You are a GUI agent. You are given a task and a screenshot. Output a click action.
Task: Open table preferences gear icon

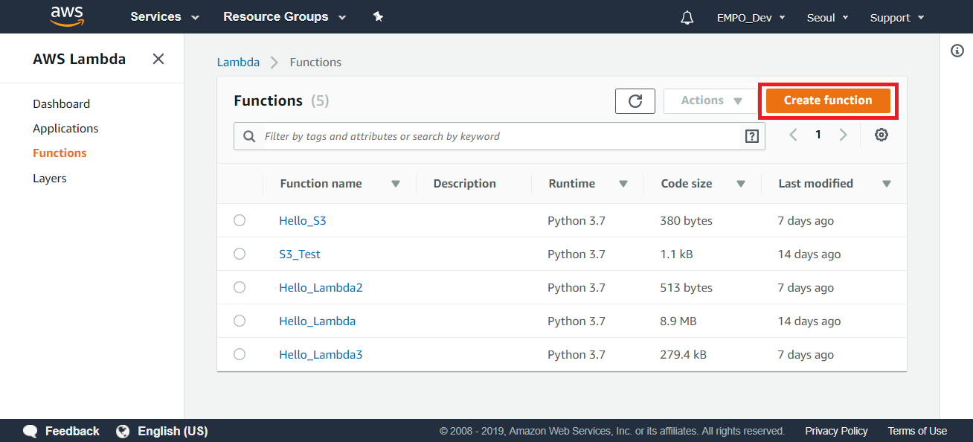tap(882, 135)
